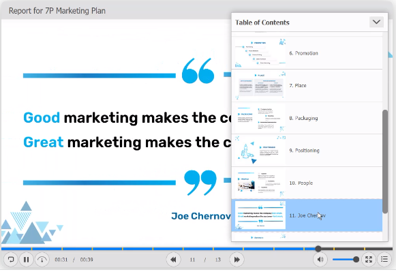Pause the presentation playback
The width and height of the screenshot is (396, 272).
coord(27,259)
